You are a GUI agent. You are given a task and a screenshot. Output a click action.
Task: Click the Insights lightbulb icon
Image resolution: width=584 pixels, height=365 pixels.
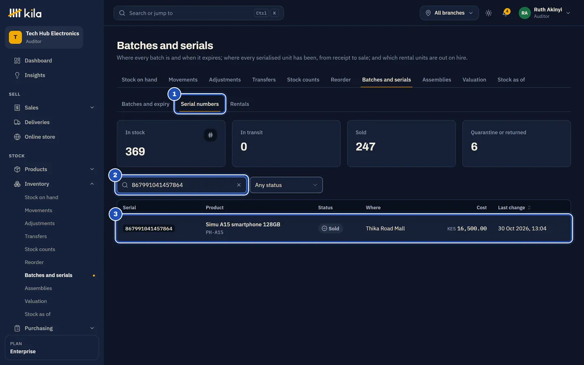tap(17, 75)
